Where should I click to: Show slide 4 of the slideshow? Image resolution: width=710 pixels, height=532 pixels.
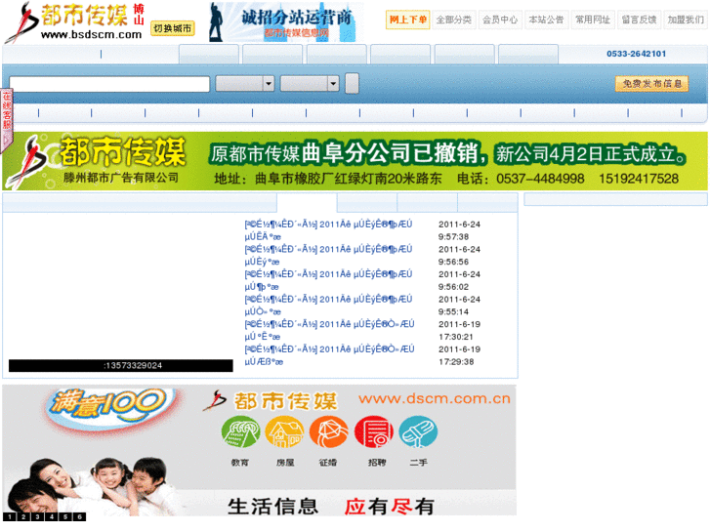coord(52,517)
